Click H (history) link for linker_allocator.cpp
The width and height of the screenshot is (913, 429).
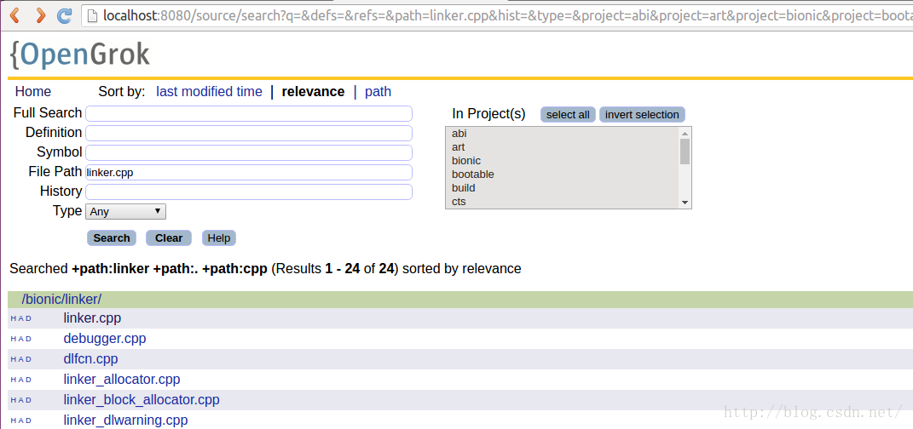[x=13, y=380]
